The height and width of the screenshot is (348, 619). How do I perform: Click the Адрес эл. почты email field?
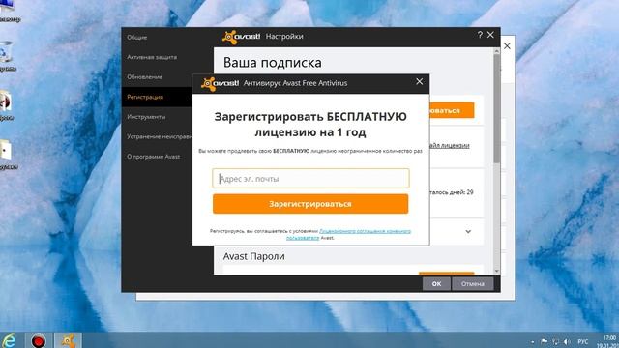click(x=310, y=178)
